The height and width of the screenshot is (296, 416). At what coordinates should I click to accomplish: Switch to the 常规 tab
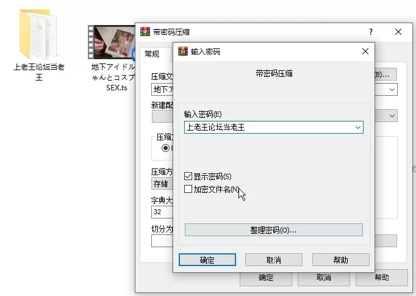152,54
